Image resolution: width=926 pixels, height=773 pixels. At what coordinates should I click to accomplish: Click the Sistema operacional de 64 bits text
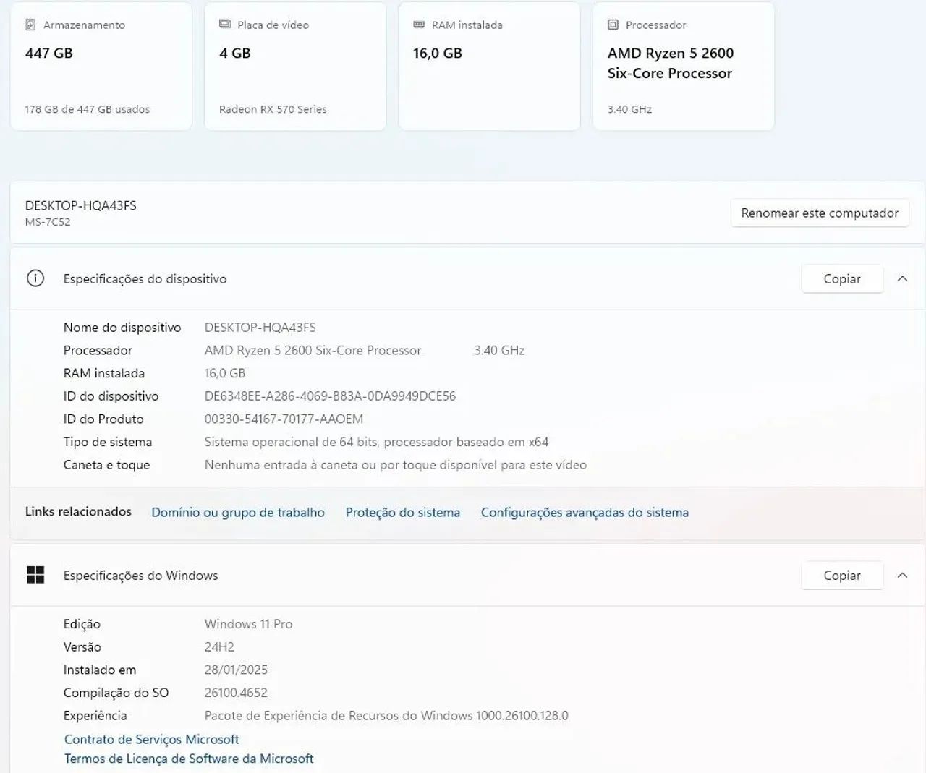tap(376, 442)
